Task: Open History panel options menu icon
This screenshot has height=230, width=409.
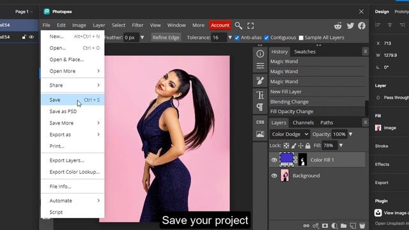Action: coord(365,52)
